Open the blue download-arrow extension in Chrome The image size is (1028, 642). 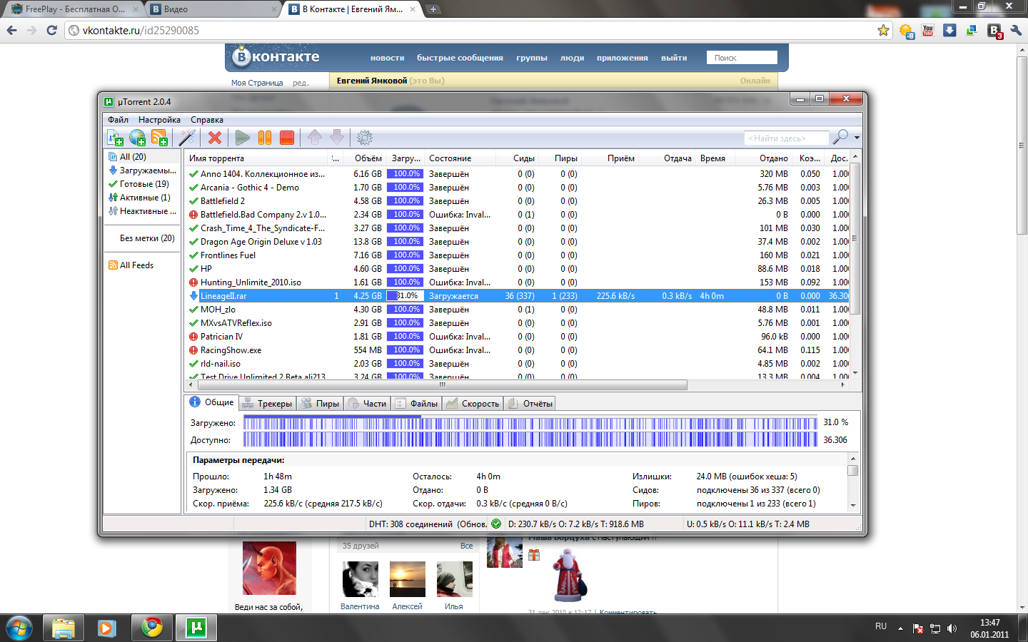point(949,31)
